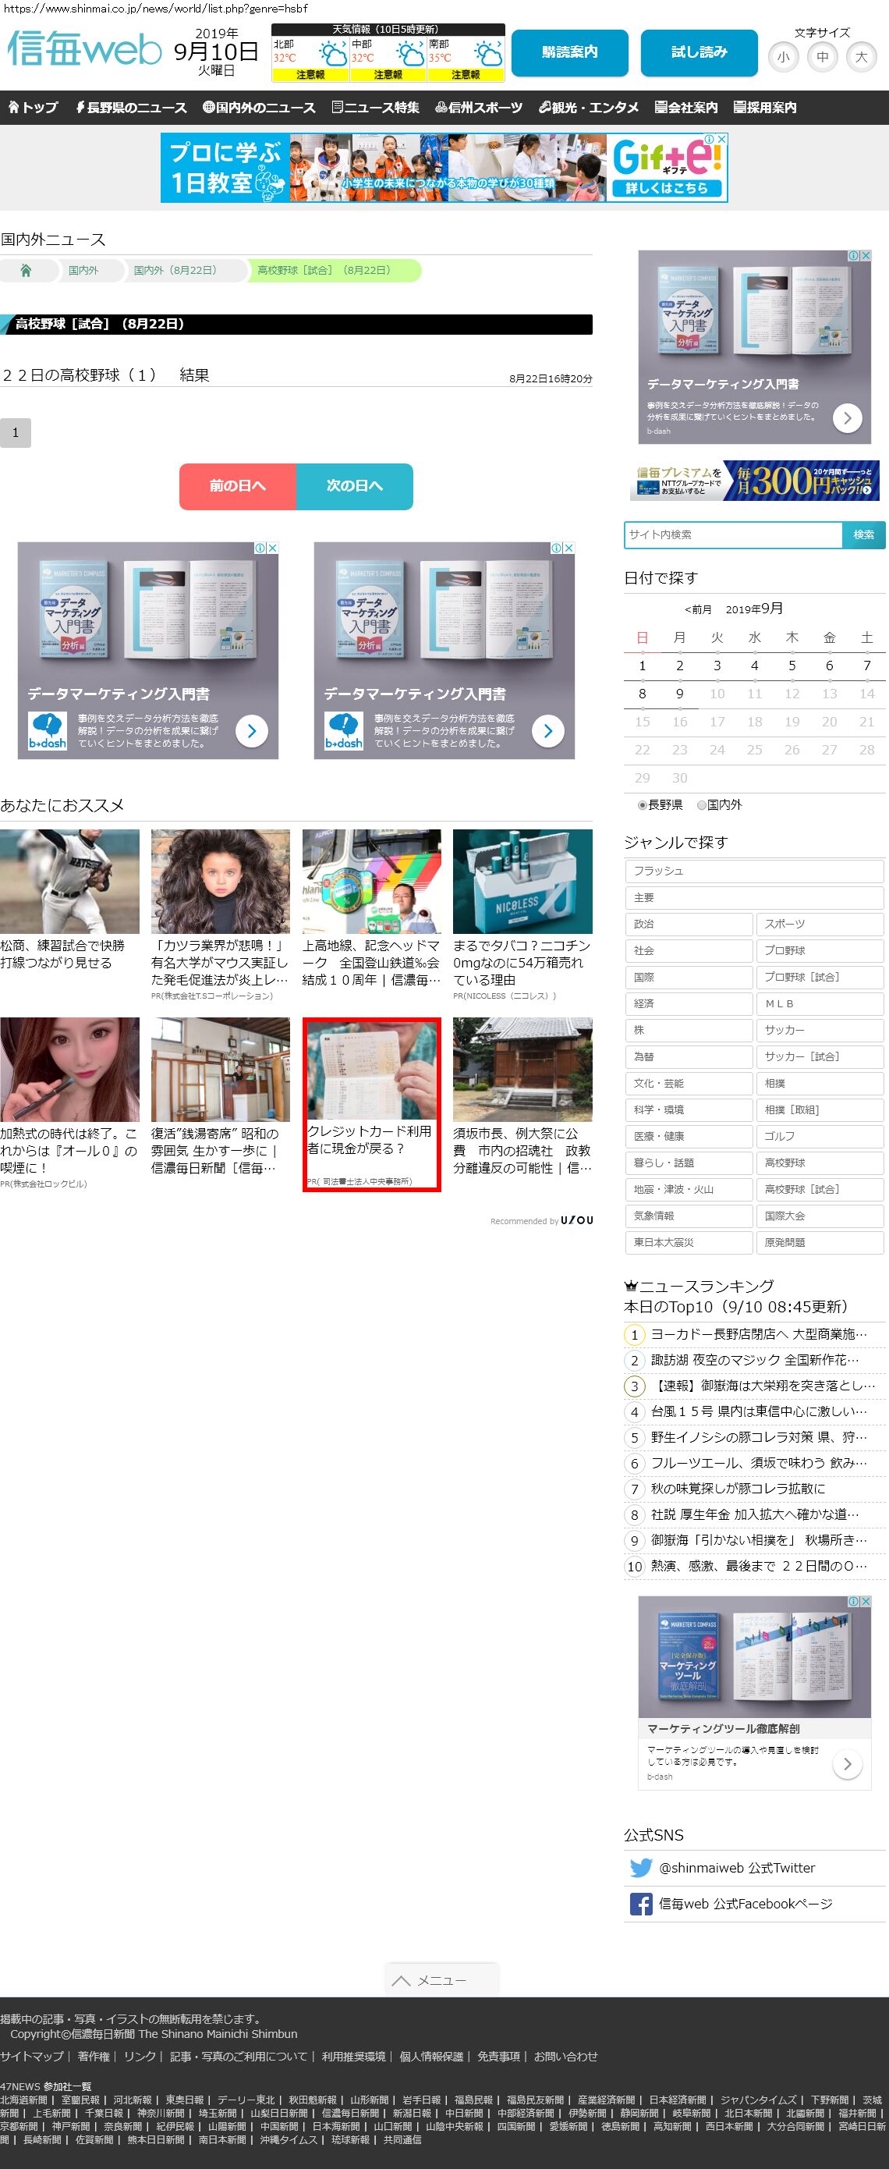The height and width of the screenshot is (2169, 889).
Task: Open the official Twitter bird icon
Action: click(x=641, y=1868)
